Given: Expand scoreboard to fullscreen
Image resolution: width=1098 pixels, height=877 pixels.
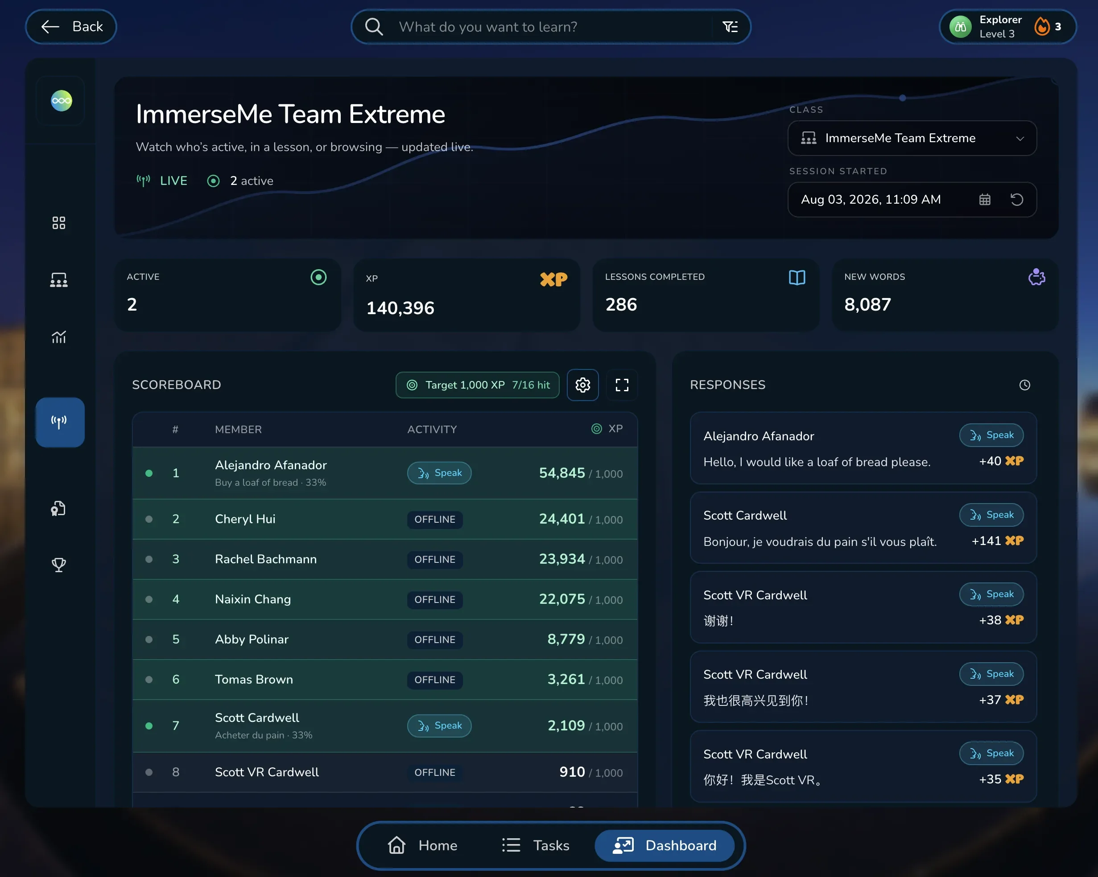Looking at the screenshot, I should point(622,385).
